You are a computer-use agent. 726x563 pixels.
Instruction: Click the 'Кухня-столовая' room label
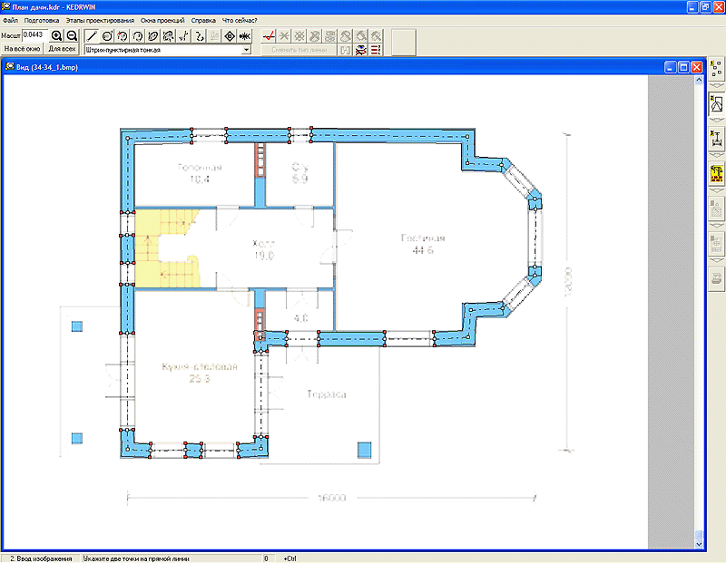click(200, 367)
